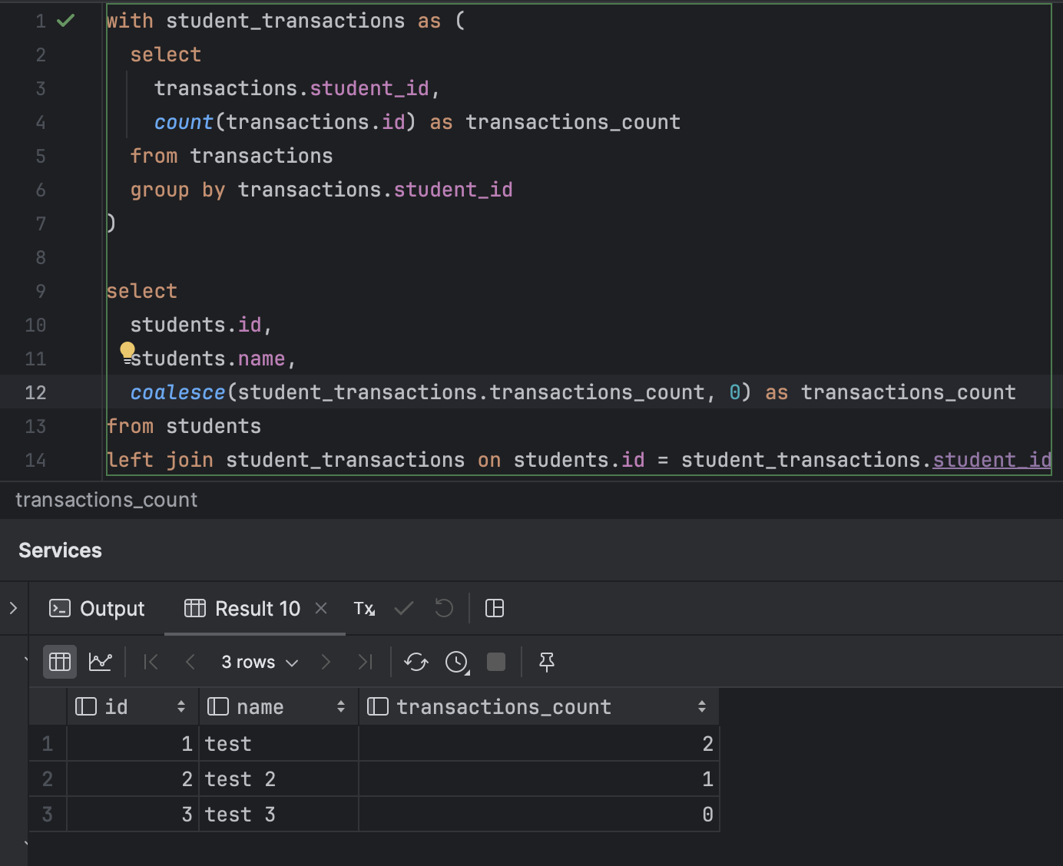Sort by the name column header
Image resolution: width=1063 pixels, height=866 pixels.
[x=340, y=707]
